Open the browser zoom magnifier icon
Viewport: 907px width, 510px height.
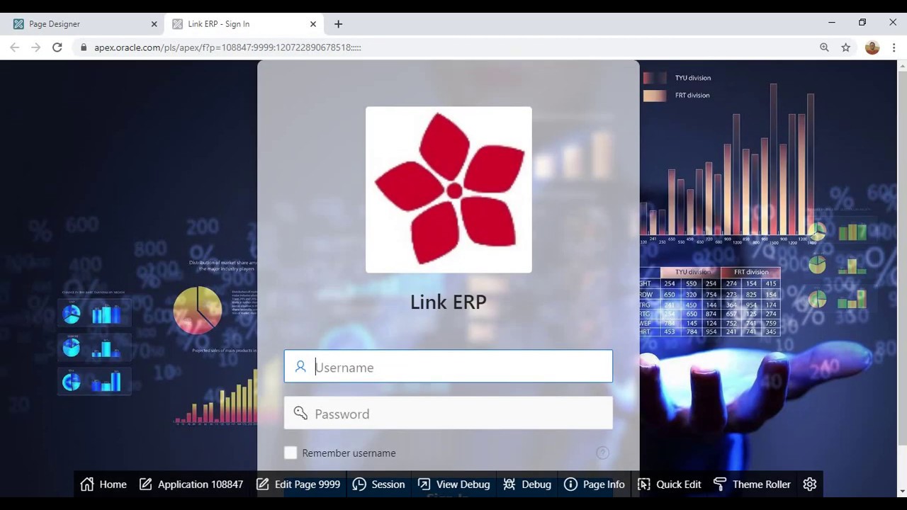[x=824, y=47]
